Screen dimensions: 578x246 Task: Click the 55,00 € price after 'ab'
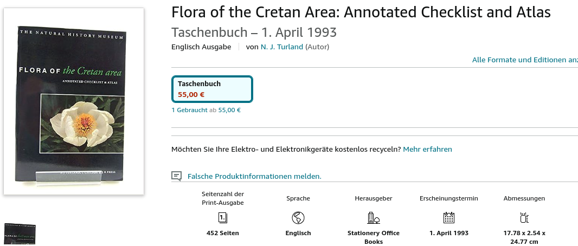(229, 110)
